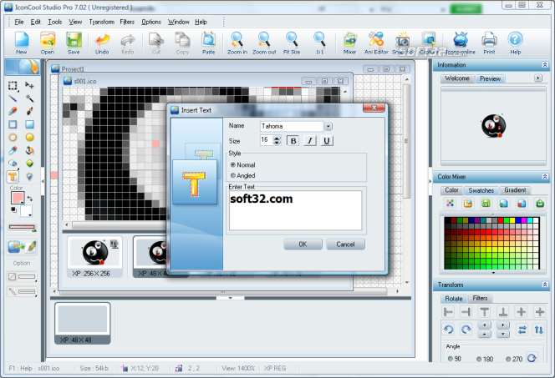Select the Normal text style

[242, 165]
